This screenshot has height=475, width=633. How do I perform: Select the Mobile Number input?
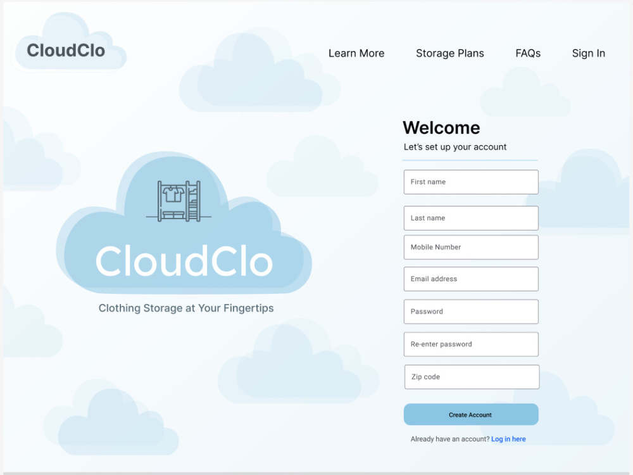click(471, 247)
